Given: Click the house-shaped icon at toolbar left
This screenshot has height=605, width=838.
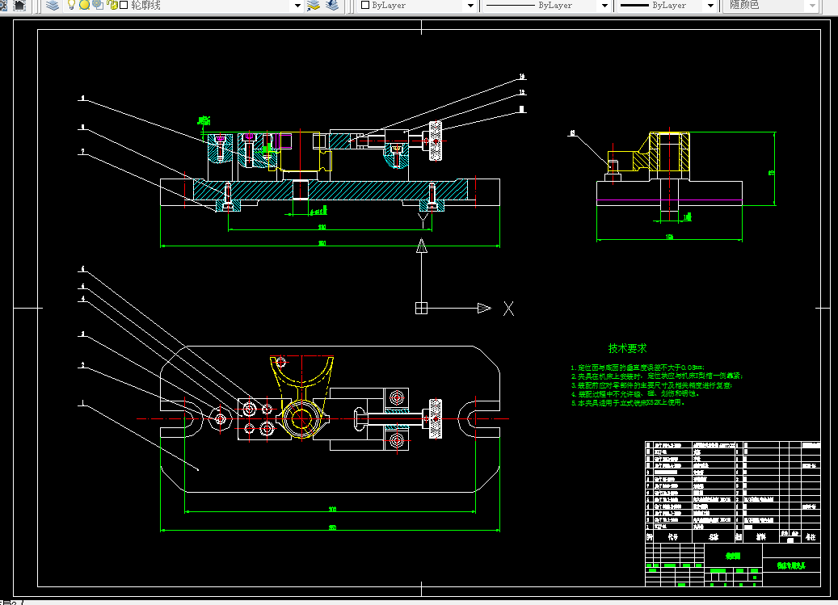Looking at the screenshot, I should click(19, 6).
